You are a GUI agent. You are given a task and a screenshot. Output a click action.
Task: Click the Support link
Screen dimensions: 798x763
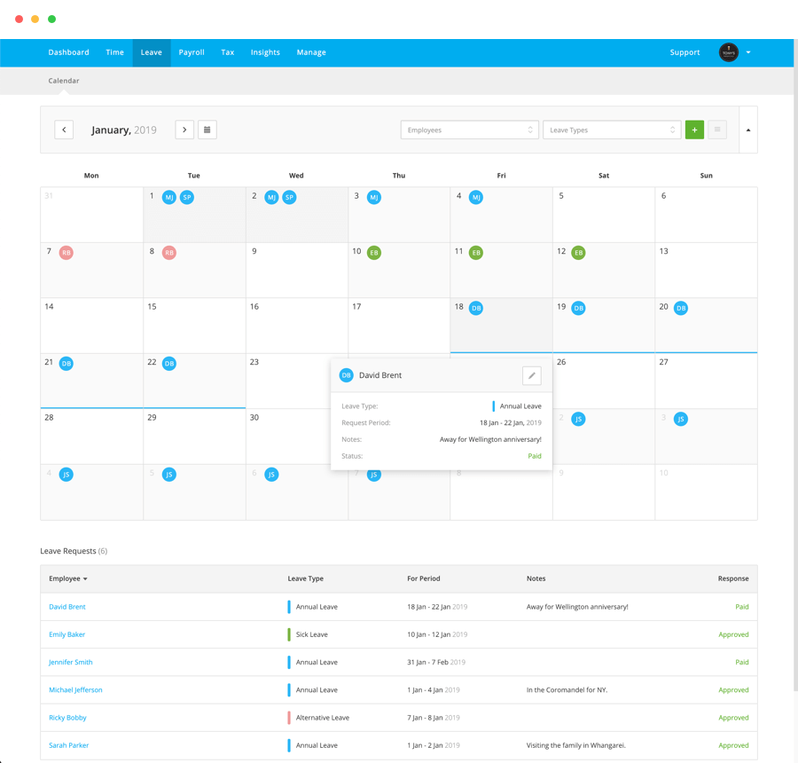click(685, 52)
